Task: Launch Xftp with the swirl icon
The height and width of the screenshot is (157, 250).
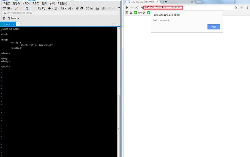Action: (x=77, y=8)
